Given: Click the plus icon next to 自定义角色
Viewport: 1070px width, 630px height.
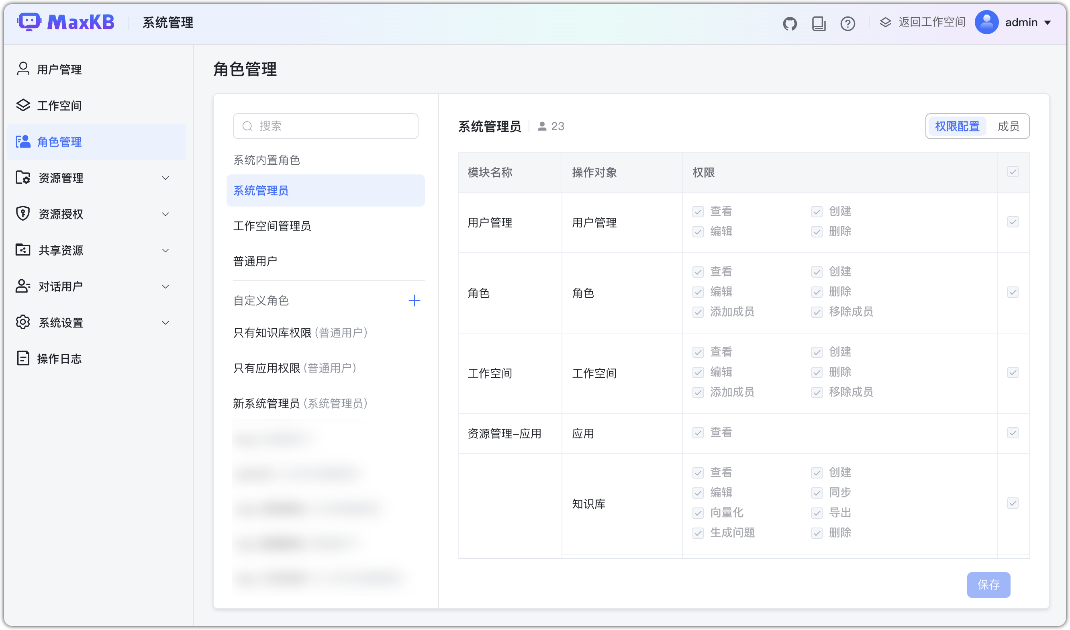Looking at the screenshot, I should (x=415, y=301).
